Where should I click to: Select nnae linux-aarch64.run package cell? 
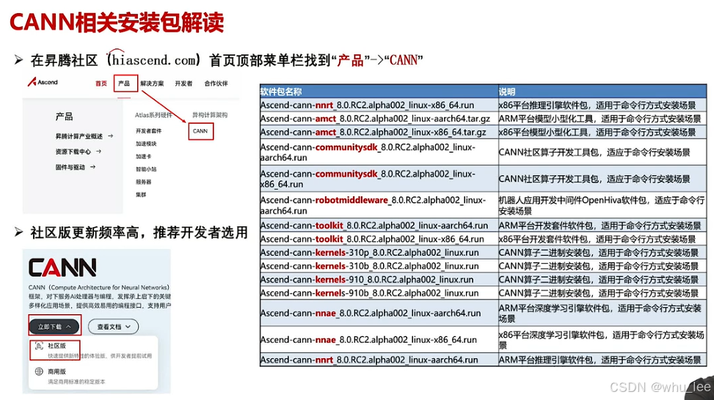click(379, 313)
